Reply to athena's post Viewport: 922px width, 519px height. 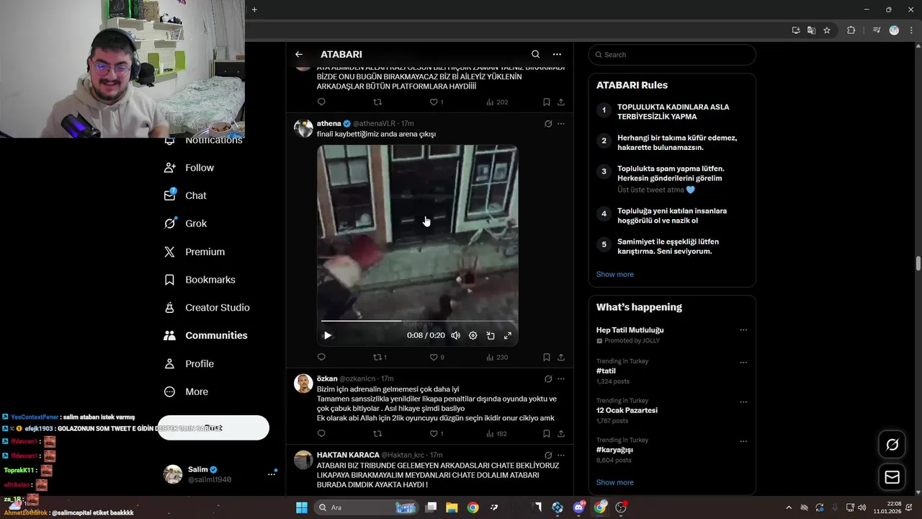(321, 357)
